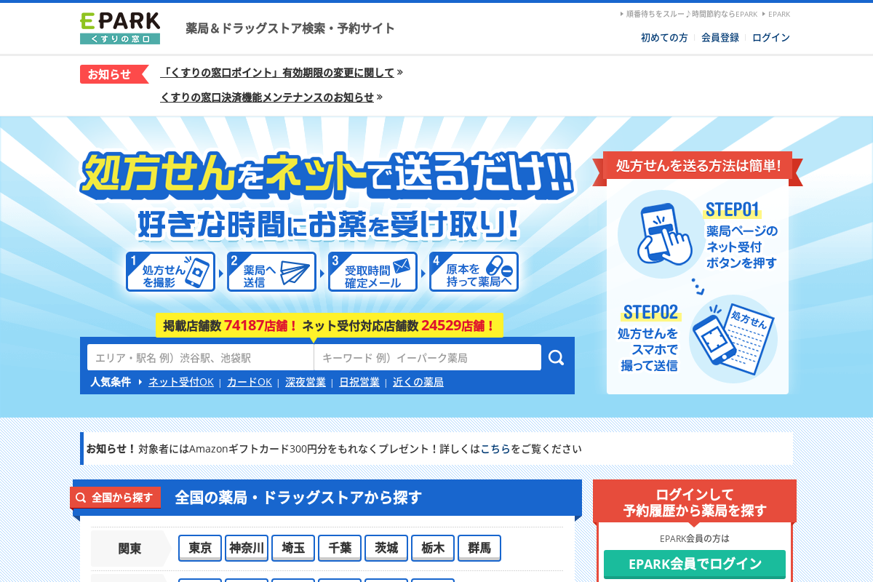Click ログインして予約履歴から薬局を探す heading

pos(695,502)
